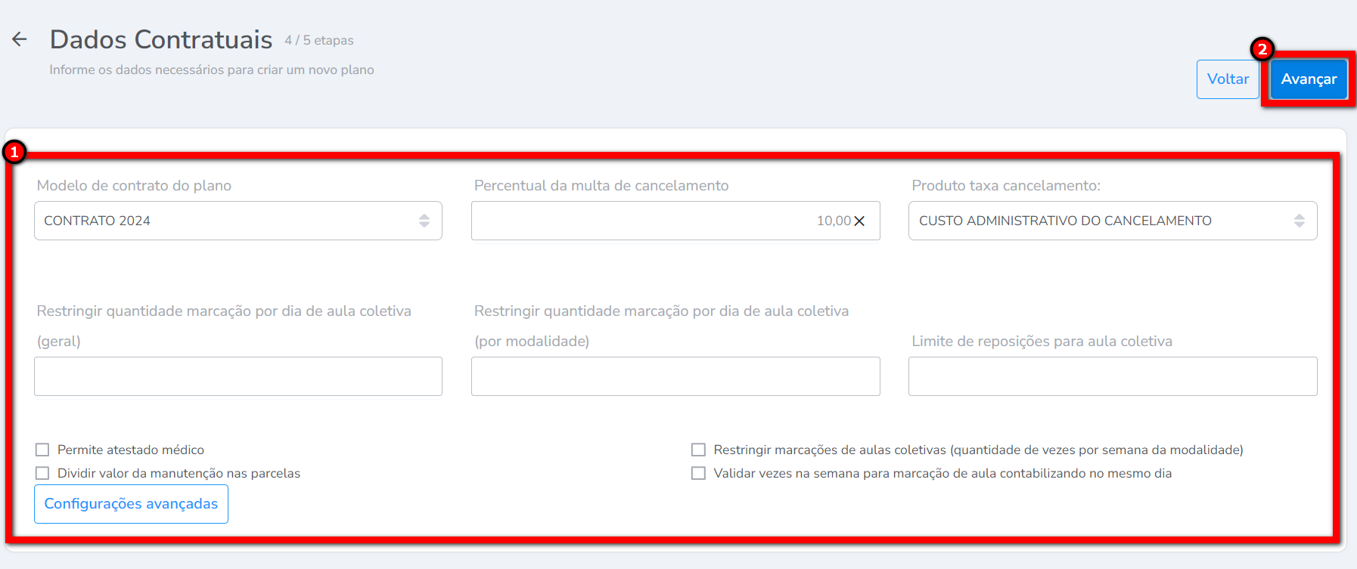
Task: Click the red step 1 badge marker
Action: [14, 153]
